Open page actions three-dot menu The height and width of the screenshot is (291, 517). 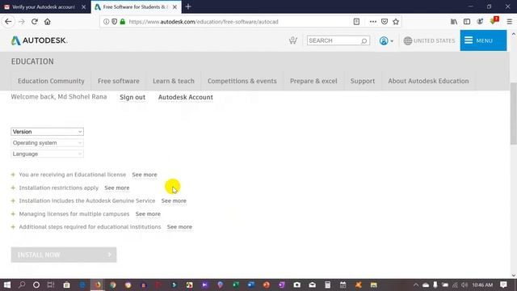pos(373,22)
